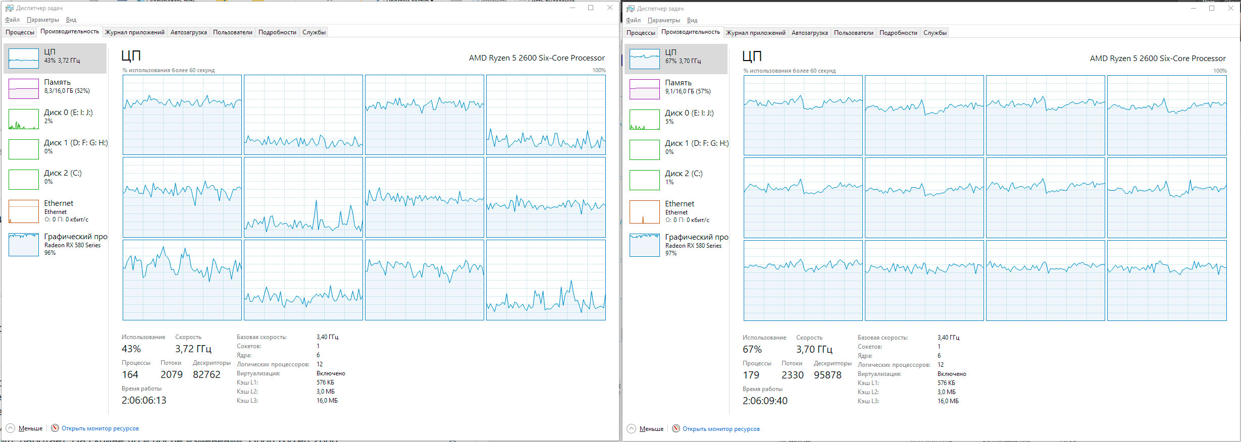The width and height of the screenshot is (1241, 442).
Task: Switch to Пользователи tab in right window
Action: coord(854,33)
